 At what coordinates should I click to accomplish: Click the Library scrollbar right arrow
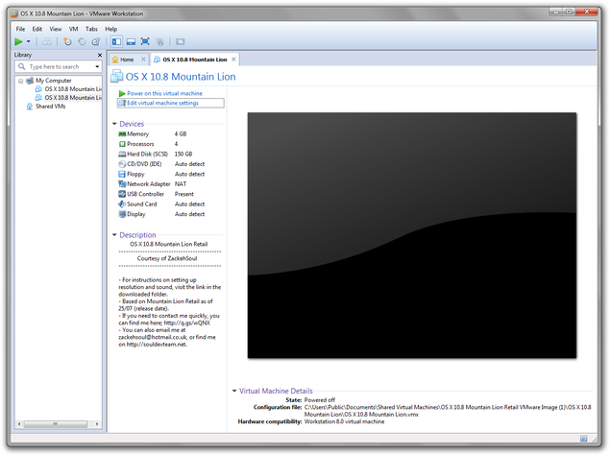(x=97, y=424)
